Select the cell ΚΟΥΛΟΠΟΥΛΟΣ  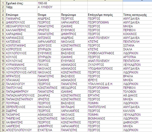21,53
